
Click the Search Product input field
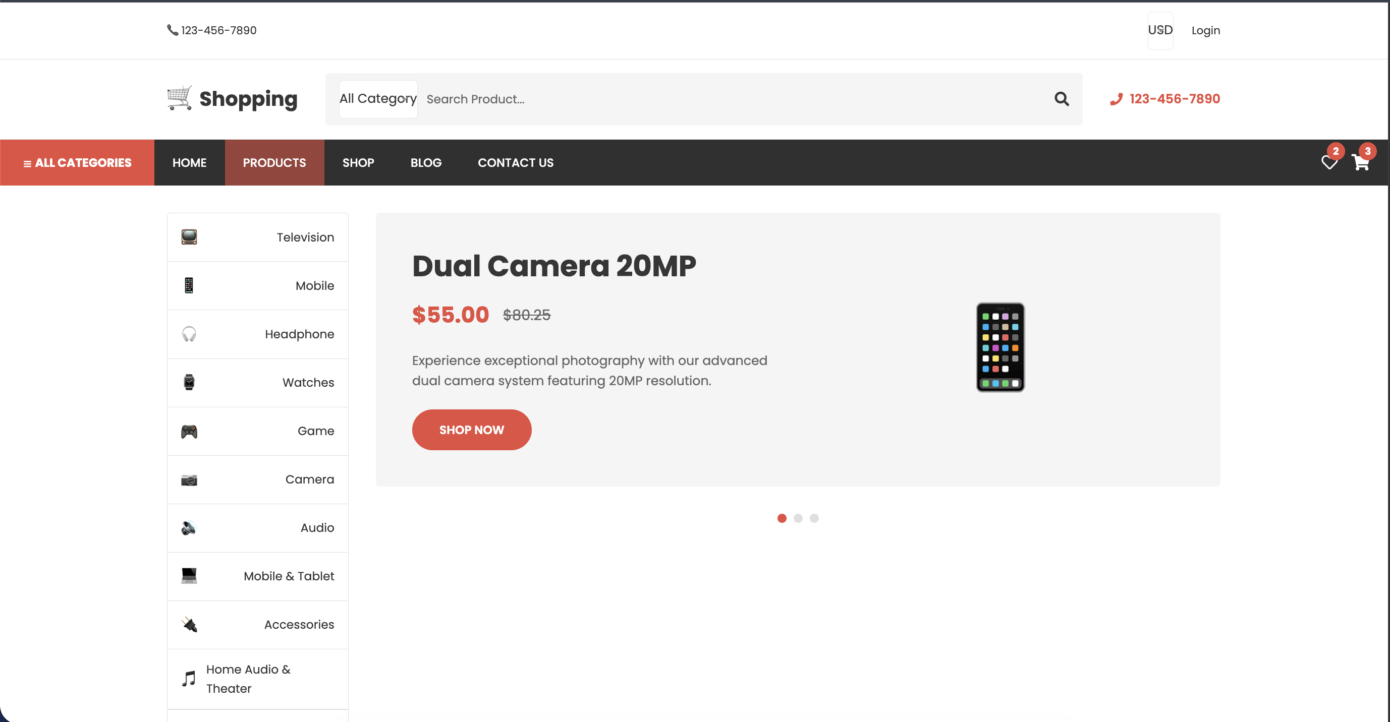click(734, 99)
